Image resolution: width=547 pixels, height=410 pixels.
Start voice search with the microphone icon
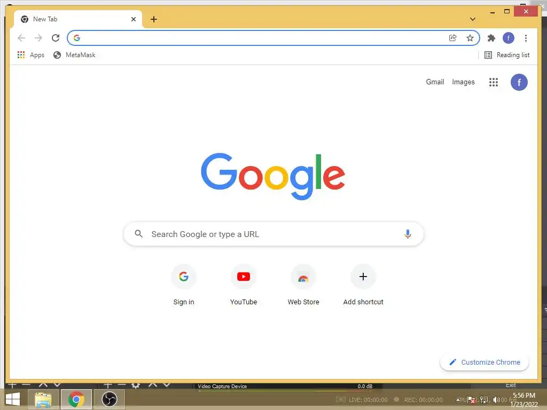(408, 234)
